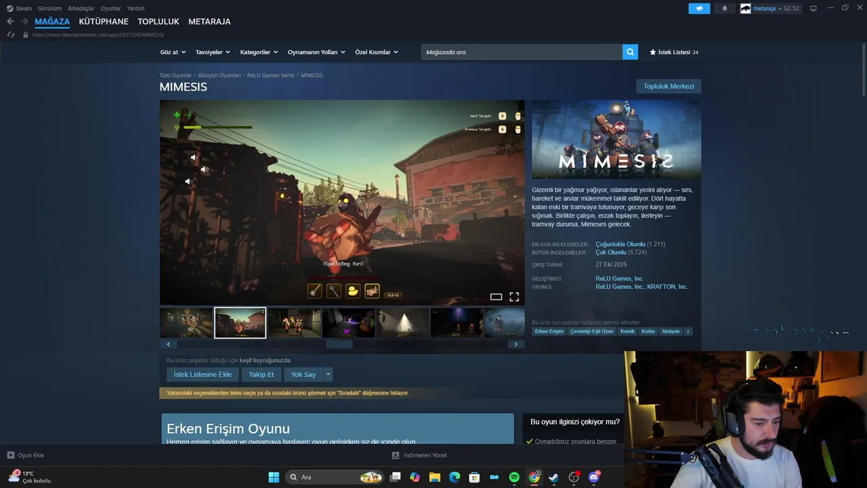Open Spotify from the taskbar
The height and width of the screenshot is (488, 867).
coord(514,477)
